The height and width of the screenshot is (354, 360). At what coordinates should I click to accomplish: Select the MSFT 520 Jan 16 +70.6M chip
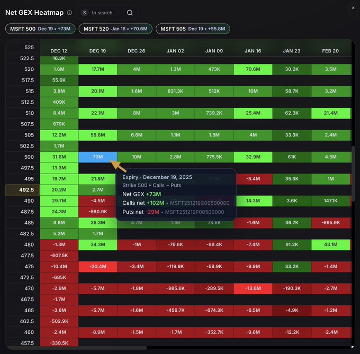click(115, 29)
